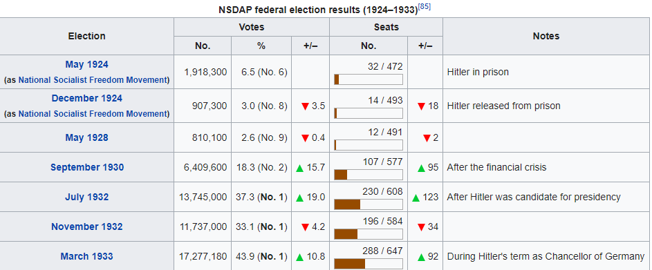Click green up arrow beside 10.8 vote change
The width and height of the screenshot is (652, 270).
click(299, 257)
